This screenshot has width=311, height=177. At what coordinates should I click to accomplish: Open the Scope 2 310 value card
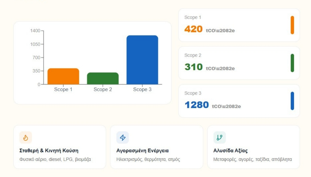click(x=239, y=63)
